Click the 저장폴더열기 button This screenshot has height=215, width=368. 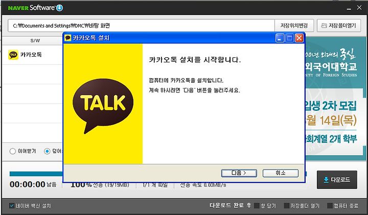point(339,26)
